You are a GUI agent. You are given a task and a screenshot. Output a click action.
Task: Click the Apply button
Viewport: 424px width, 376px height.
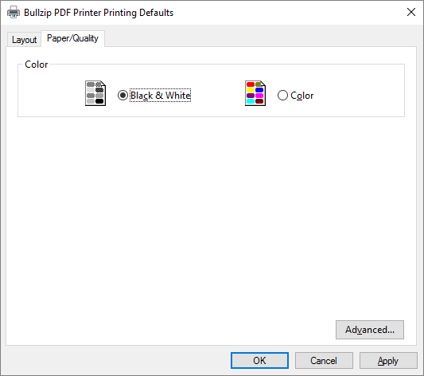(x=388, y=361)
